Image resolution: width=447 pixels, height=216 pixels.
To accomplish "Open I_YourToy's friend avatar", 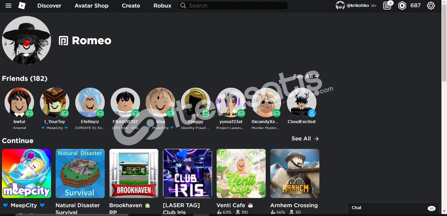I will click(x=55, y=102).
